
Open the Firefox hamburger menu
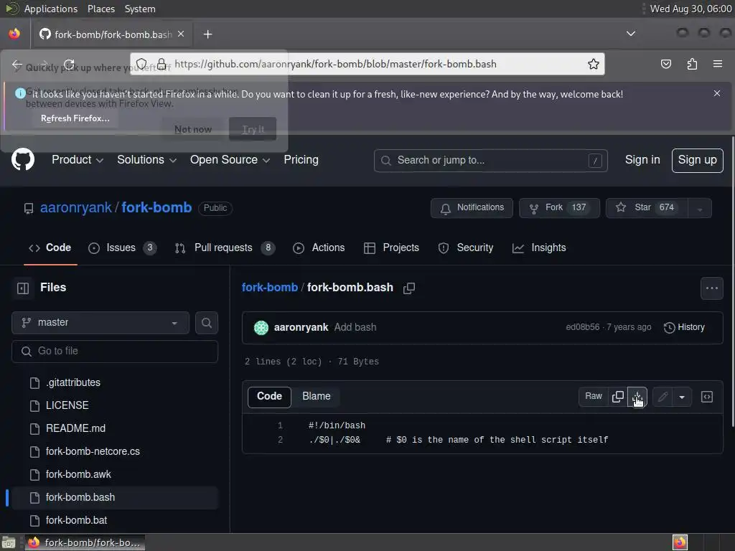tap(718, 64)
